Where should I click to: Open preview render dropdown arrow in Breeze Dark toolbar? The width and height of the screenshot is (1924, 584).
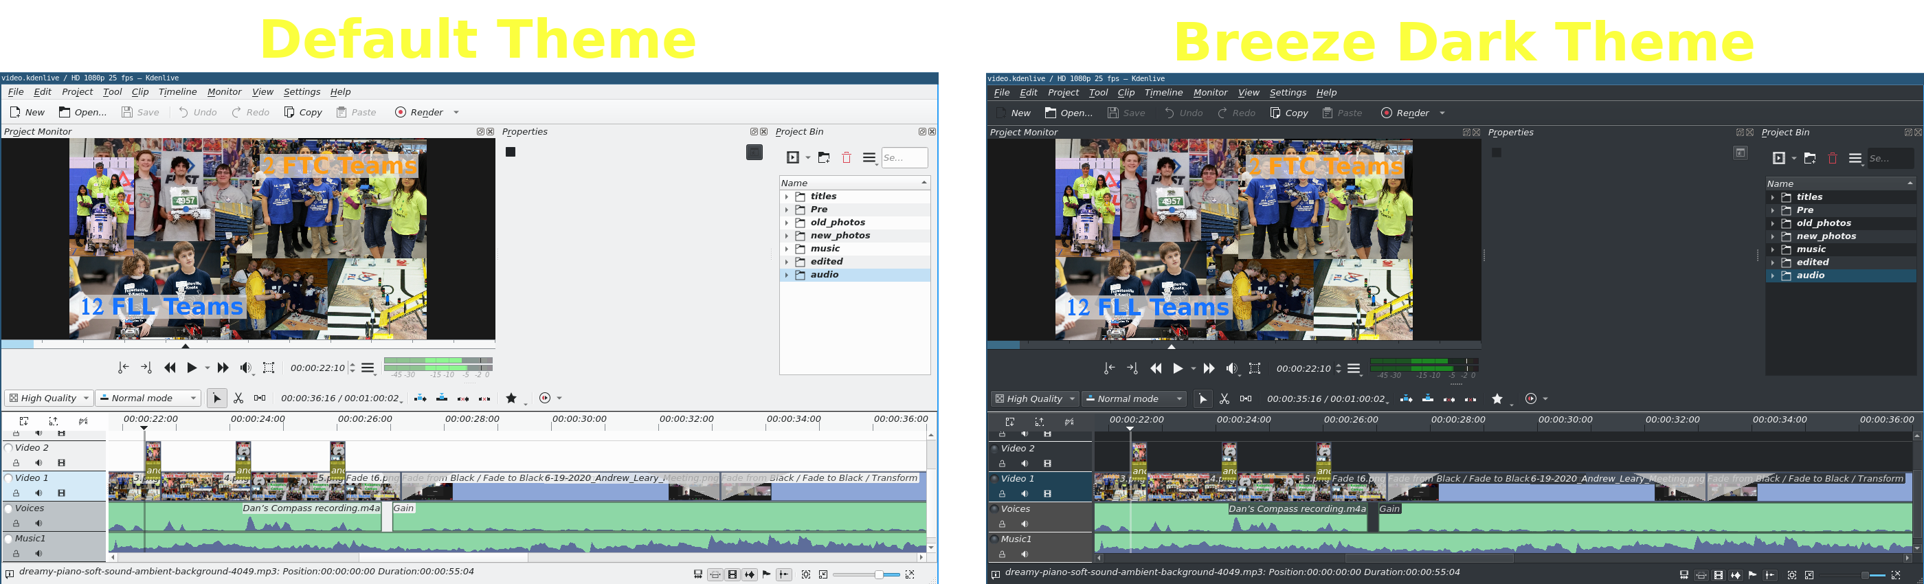(x=1545, y=398)
